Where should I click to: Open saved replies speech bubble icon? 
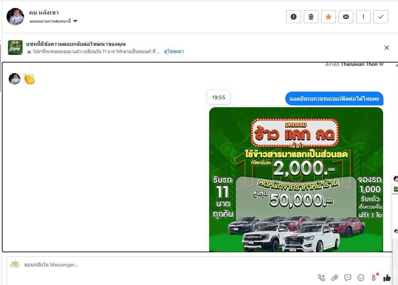click(348, 278)
